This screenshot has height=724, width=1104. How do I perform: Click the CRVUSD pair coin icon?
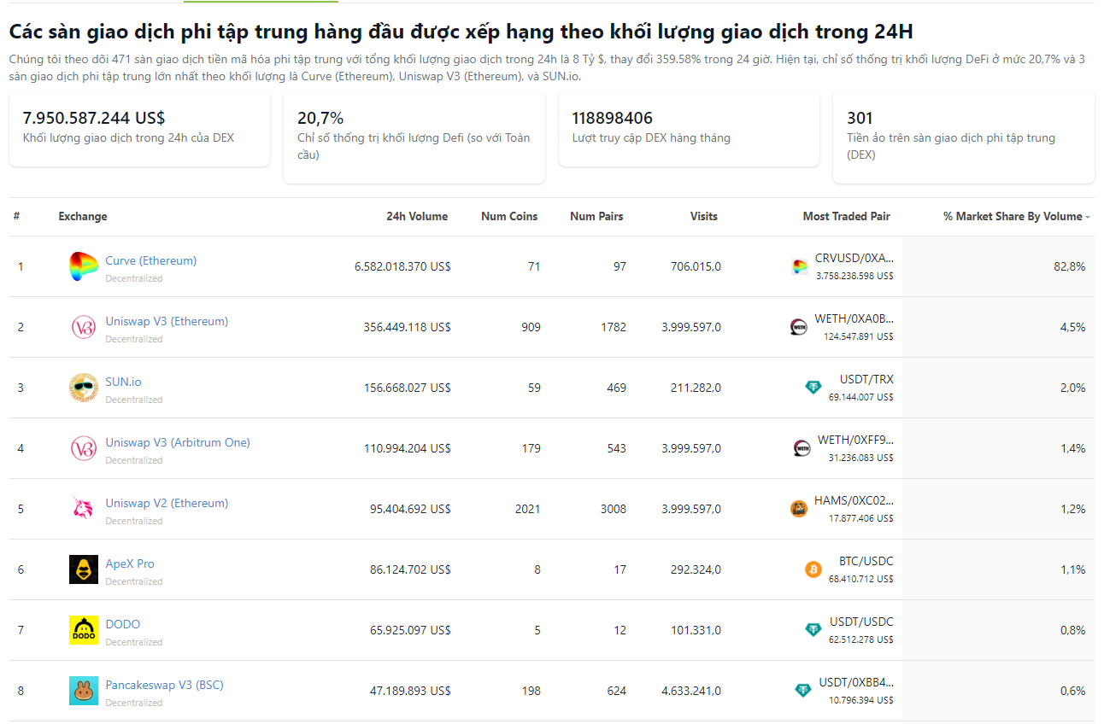800,267
